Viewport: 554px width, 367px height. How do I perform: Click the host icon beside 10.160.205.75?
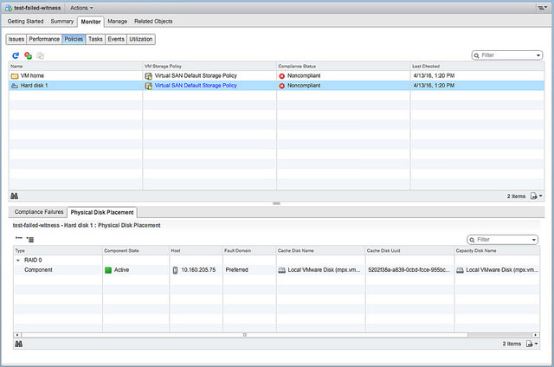pos(176,270)
